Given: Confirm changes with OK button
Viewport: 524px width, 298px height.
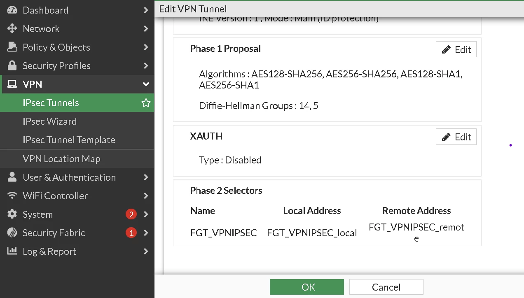Looking at the screenshot, I should (307, 287).
